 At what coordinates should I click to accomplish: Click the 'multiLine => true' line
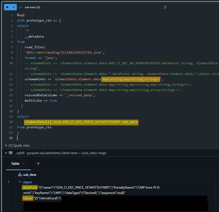point(41,101)
